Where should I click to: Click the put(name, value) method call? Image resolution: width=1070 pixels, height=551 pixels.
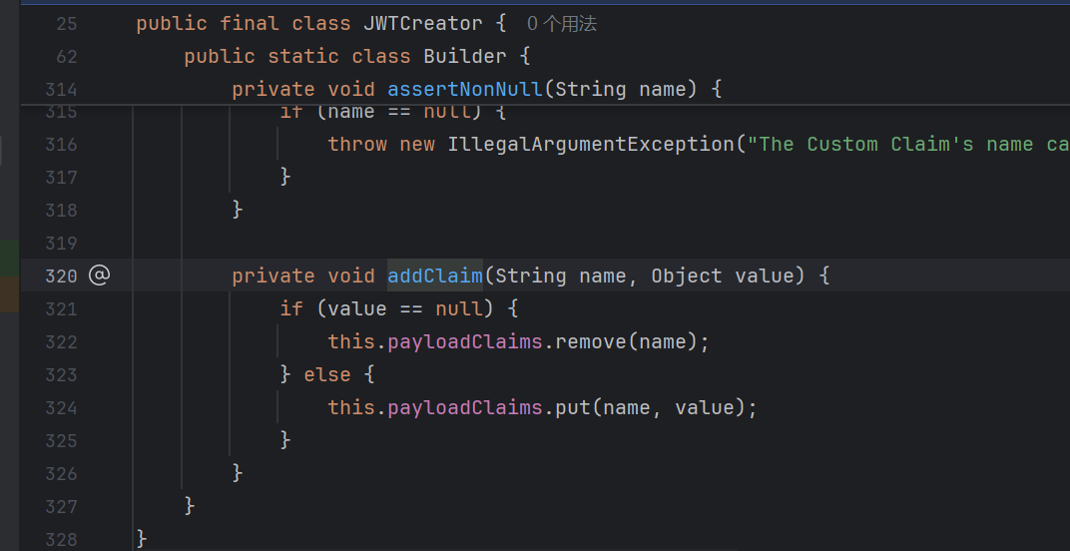click(x=651, y=407)
